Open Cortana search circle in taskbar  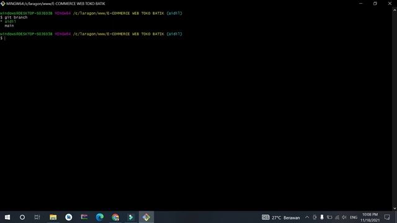pyautogui.click(x=22, y=217)
